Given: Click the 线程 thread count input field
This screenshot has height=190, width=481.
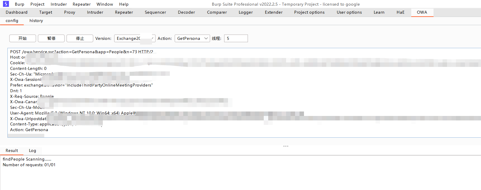Looking at the screenshot, I should 236,38.
